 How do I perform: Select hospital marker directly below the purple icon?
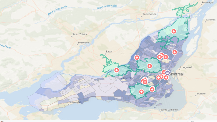[x=166, y=77]
